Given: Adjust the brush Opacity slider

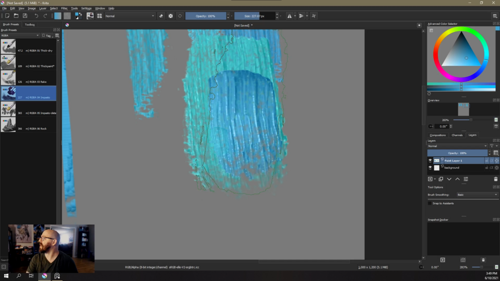Looking at the screenshot, I should 205,16.
